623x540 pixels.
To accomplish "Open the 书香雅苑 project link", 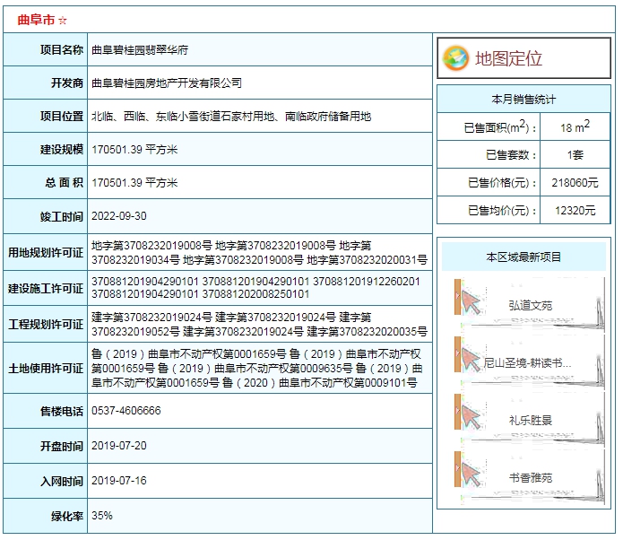I will (531, 477).
